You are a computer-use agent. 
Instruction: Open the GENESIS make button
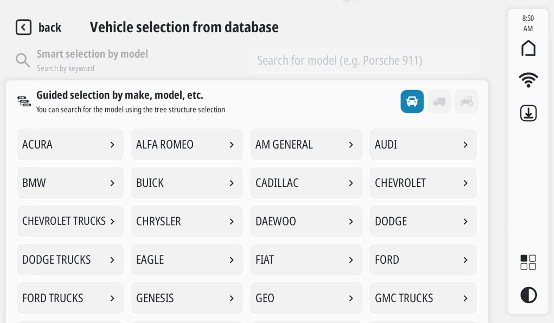point(186,298)
